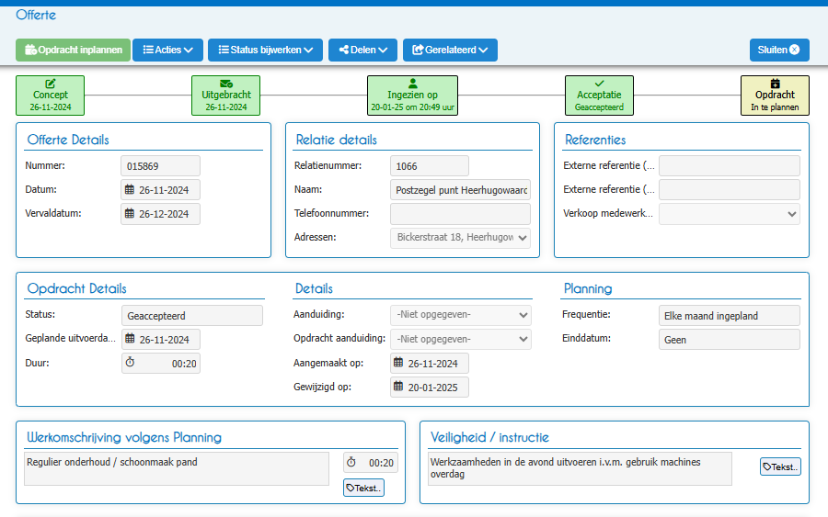This screenshot has width=828, height=517.
Task: Click calendar icon in Datum field
Action: point(130,189)
